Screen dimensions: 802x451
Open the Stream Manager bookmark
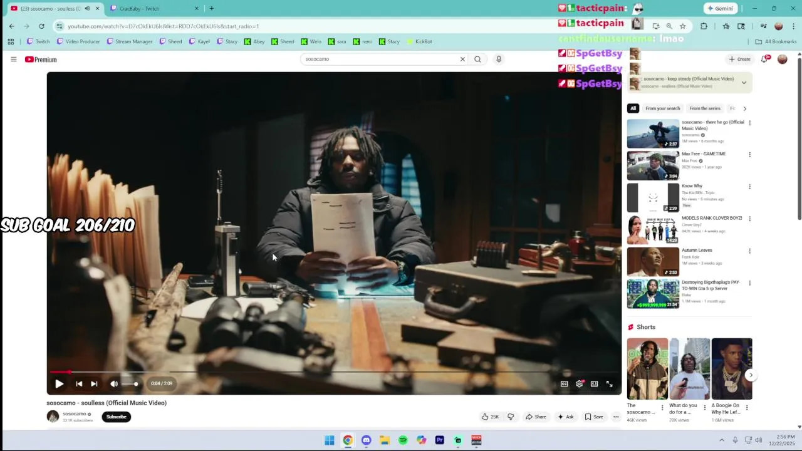pyautogui.click(x=130, y=41)
